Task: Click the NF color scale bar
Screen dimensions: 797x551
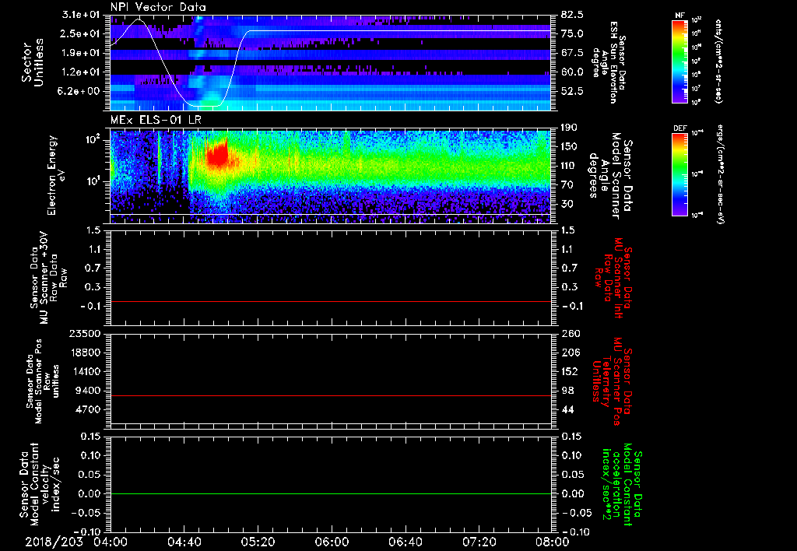Action: tap(679, 61)
